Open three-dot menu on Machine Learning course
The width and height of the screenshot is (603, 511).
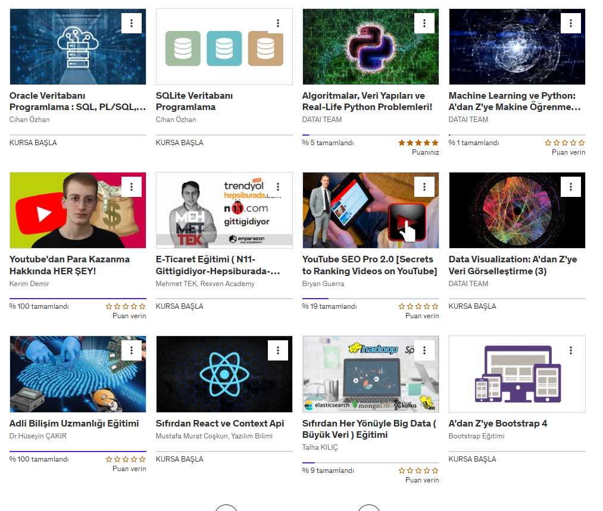click(x=571, y=23)
